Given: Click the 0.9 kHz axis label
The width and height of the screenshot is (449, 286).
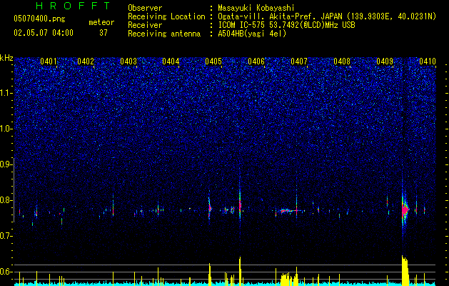Looking at the screenshot, I should point(6,164).
